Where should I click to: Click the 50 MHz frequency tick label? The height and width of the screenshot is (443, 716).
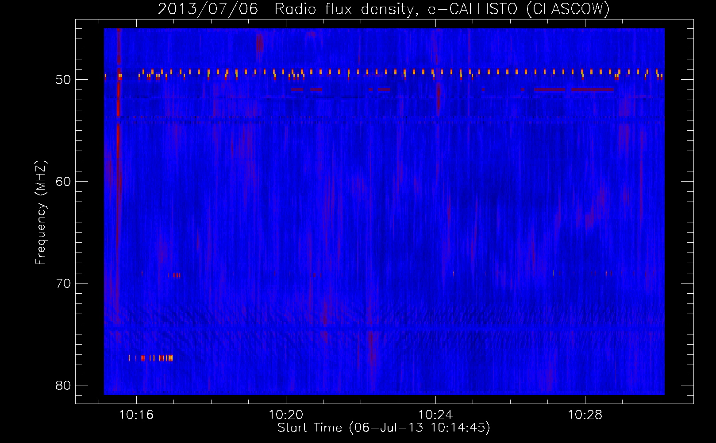point(63,80)
